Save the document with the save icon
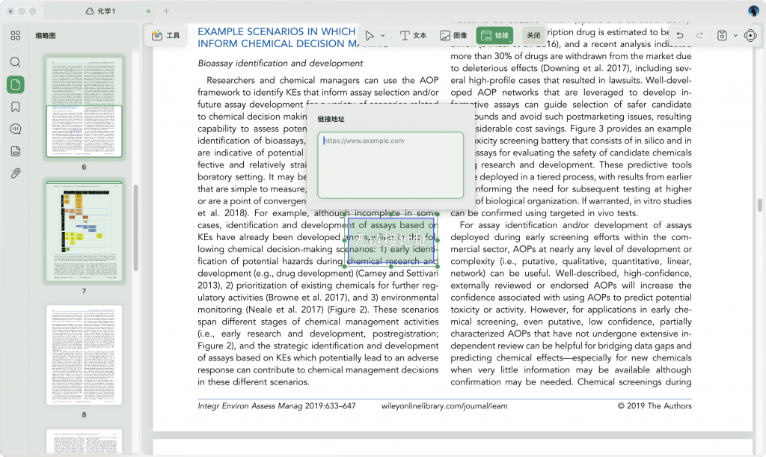 (x=722, y=36)
